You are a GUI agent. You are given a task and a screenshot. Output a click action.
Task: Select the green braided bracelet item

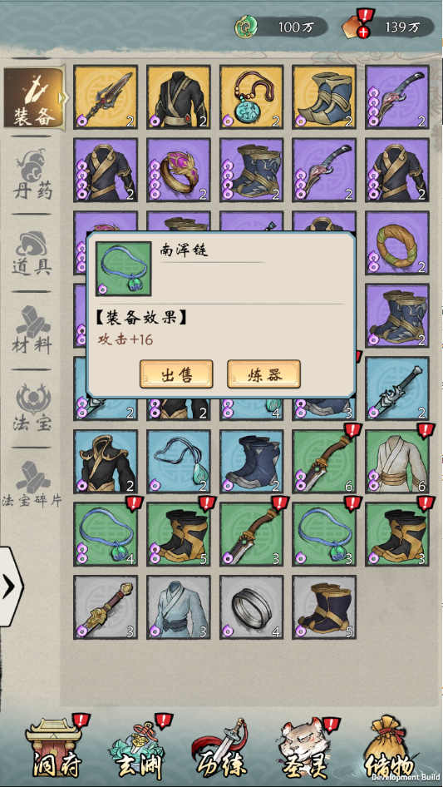(397, 243)
